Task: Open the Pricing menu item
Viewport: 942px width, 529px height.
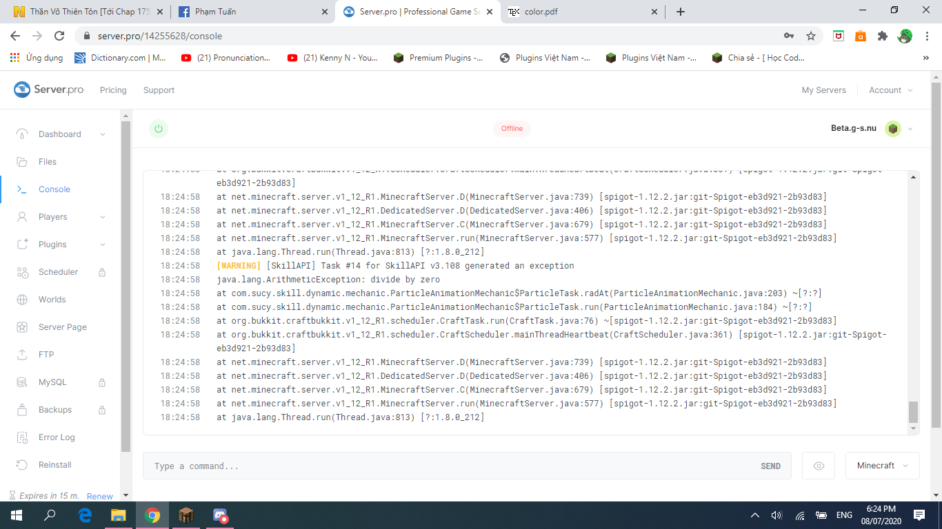Action: click(x=113, y=90)
